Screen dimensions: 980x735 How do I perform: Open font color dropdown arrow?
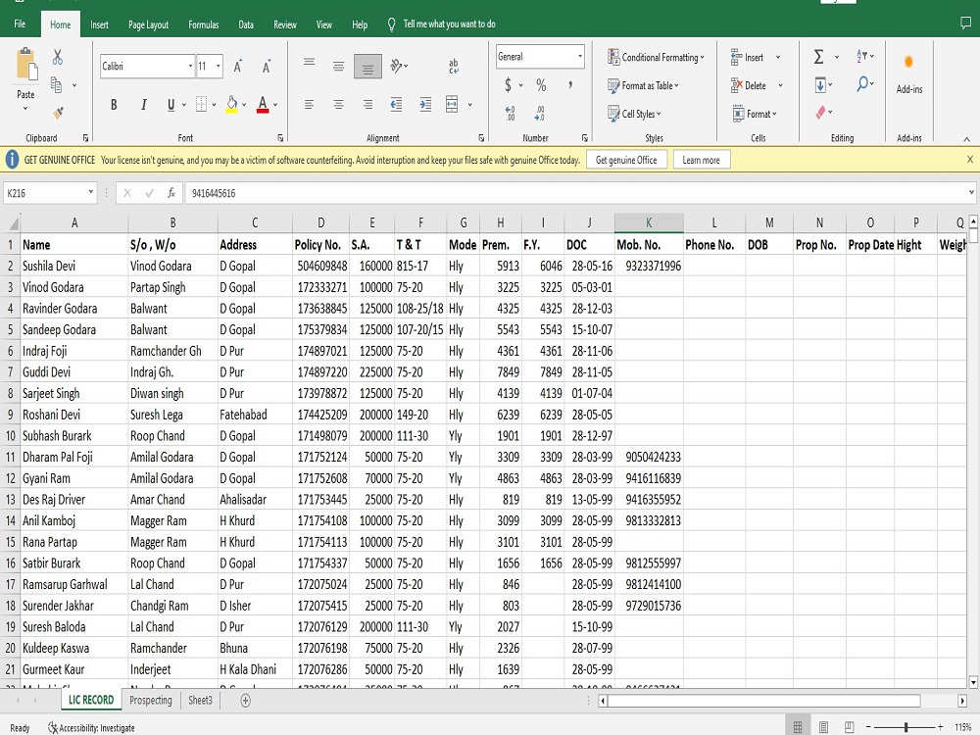275,105
